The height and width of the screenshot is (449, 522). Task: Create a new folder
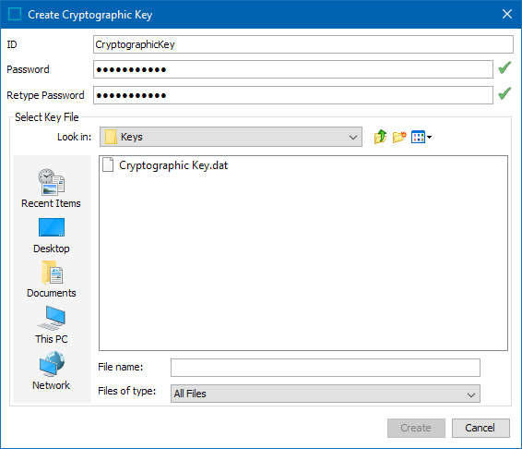coord(399,137)
